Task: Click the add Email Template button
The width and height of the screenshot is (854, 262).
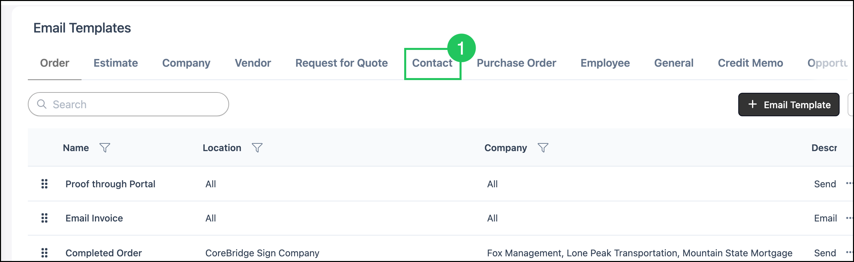Action: (x=789, y=105)
